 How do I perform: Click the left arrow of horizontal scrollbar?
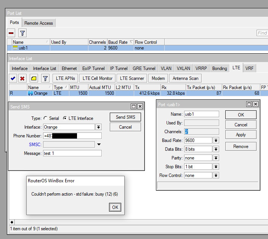pyautogui.click(x=12, y=222)
